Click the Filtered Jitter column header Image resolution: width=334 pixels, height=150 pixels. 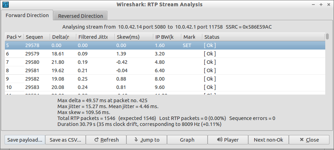pos(95,37)
